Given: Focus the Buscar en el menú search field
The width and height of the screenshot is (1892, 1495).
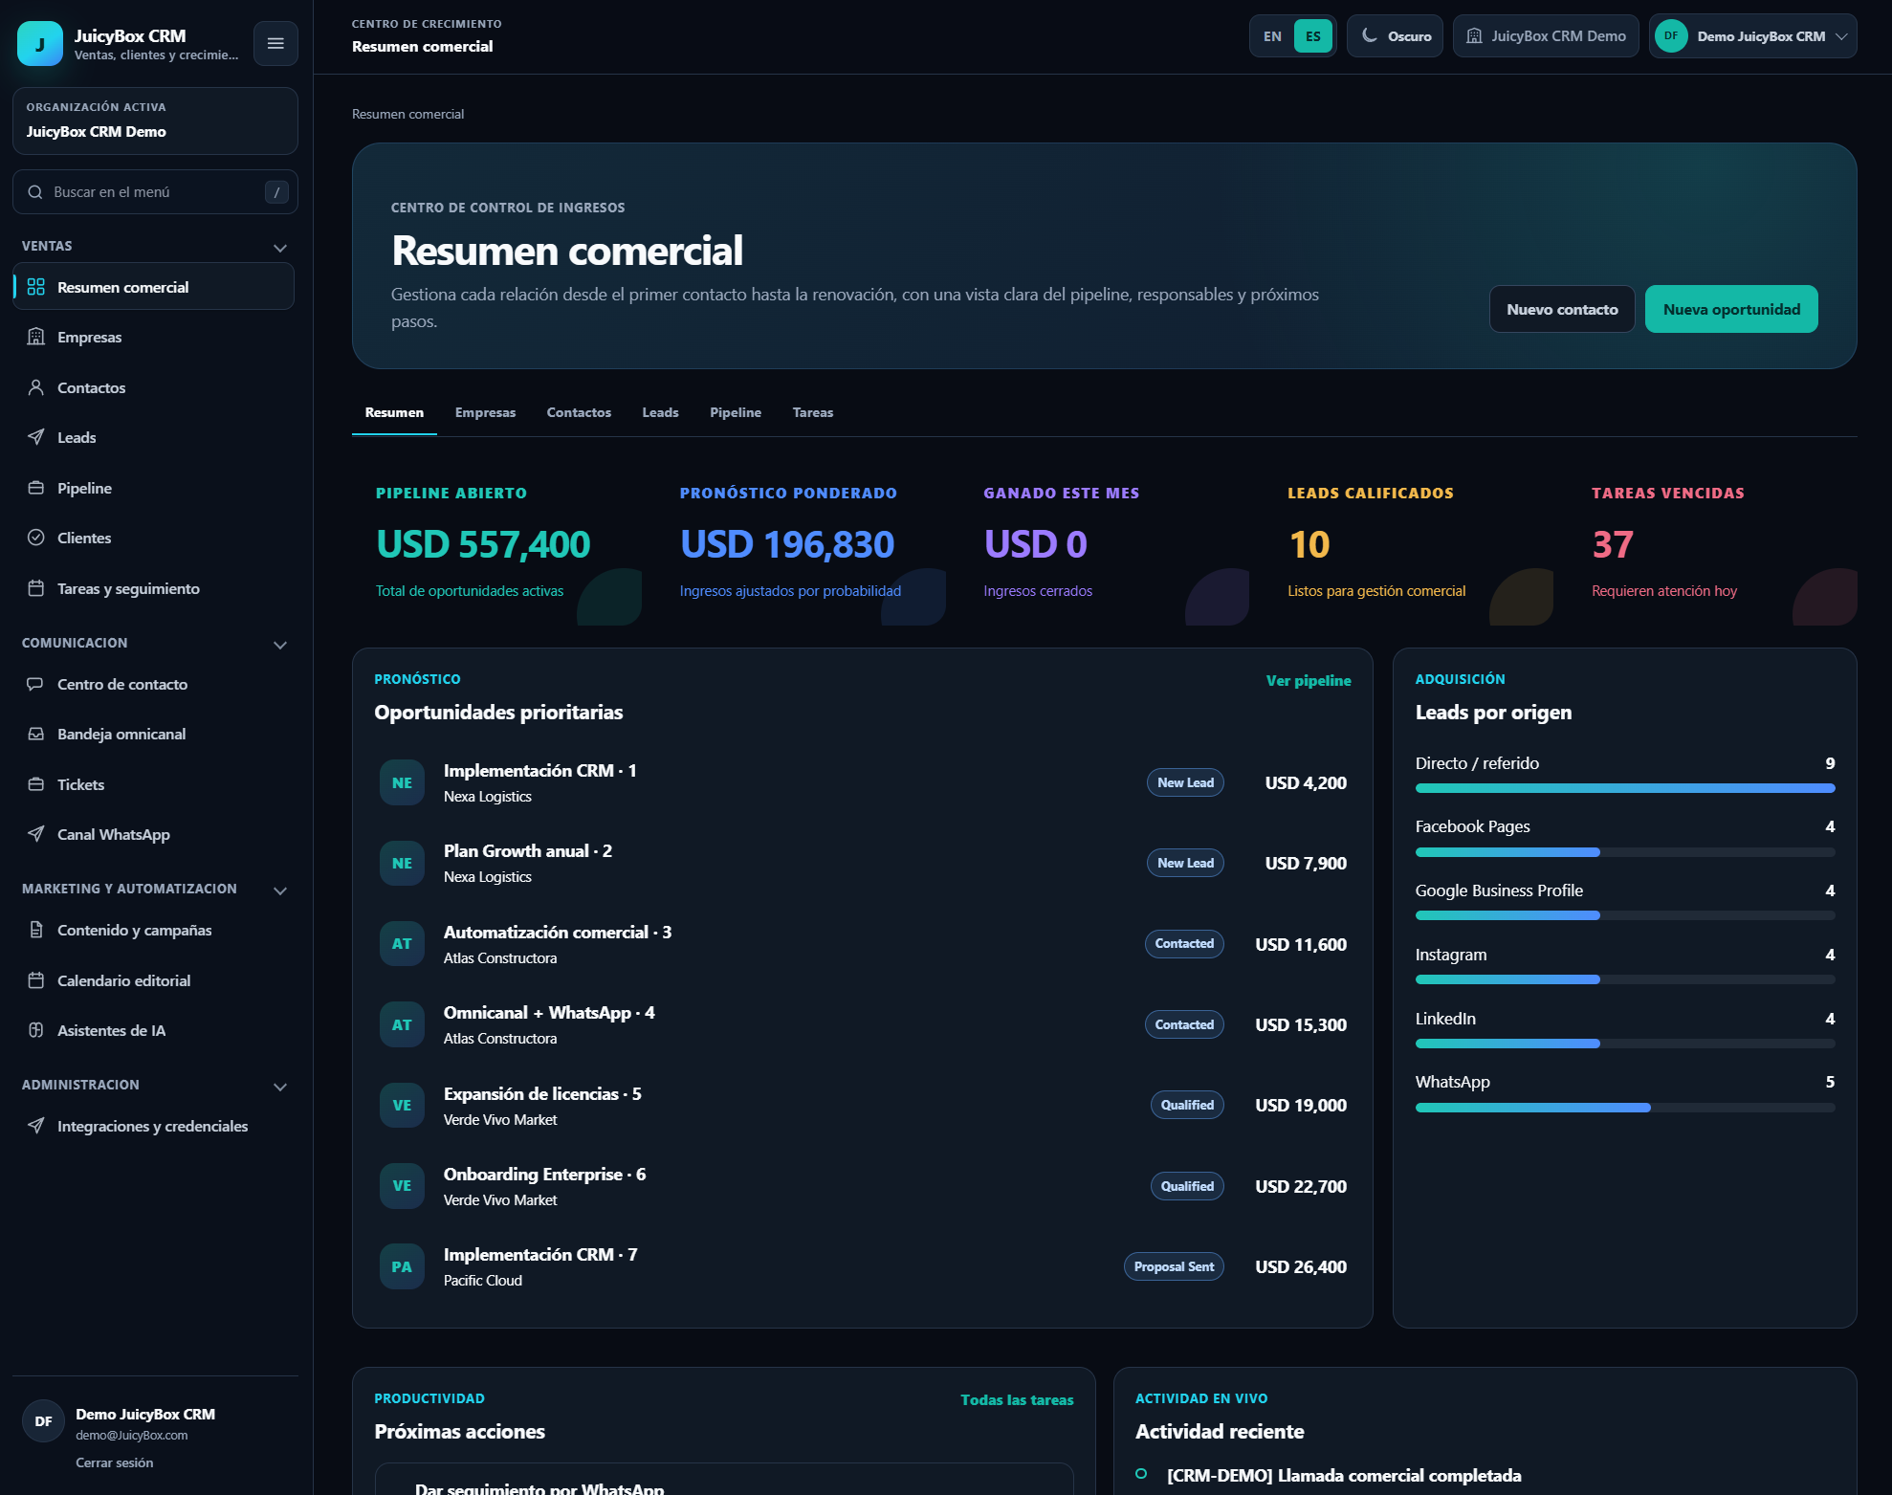Looking at the screenshot, I should (x=155, y=192).
